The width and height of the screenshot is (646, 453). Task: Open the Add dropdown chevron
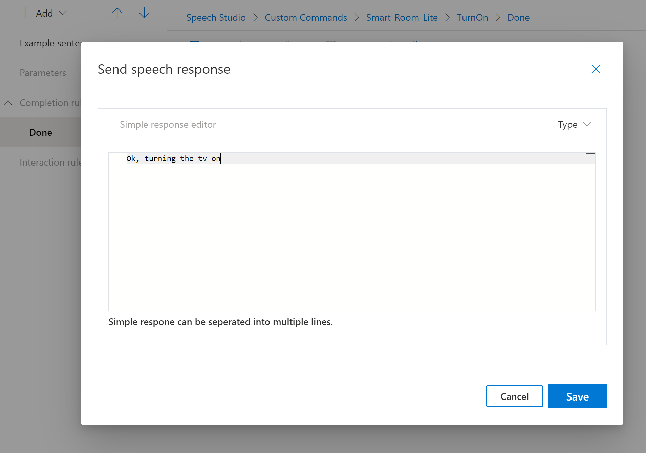coord(63,13)
